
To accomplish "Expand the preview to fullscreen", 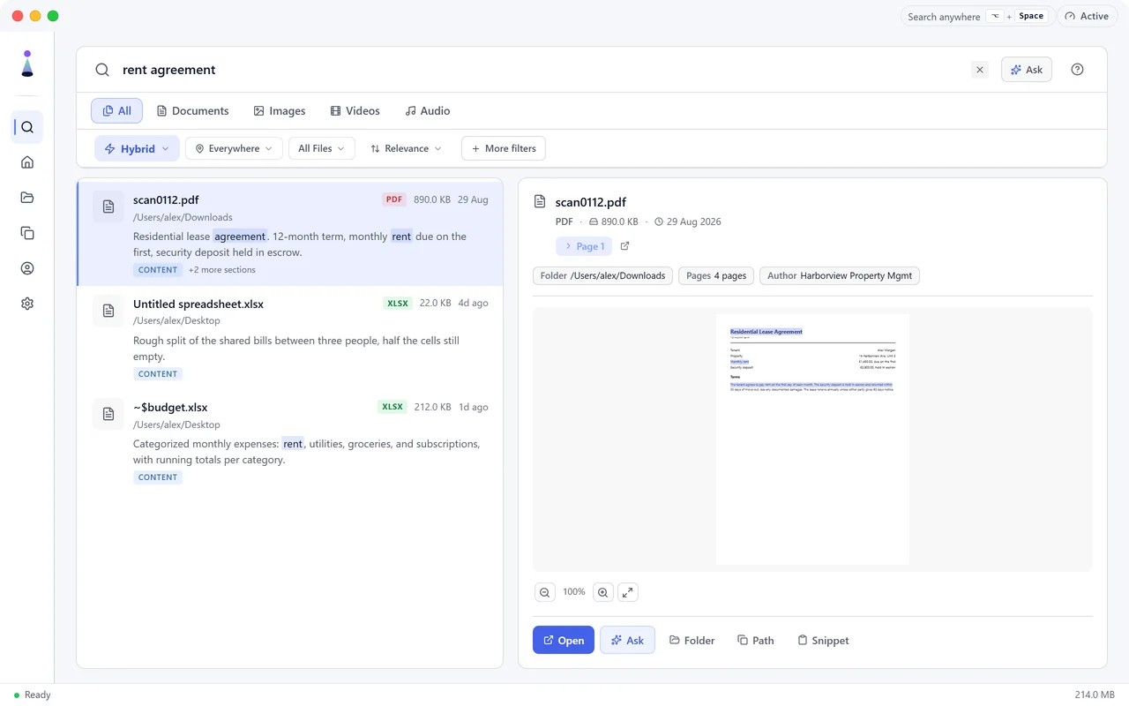I will tap(627, 592).
